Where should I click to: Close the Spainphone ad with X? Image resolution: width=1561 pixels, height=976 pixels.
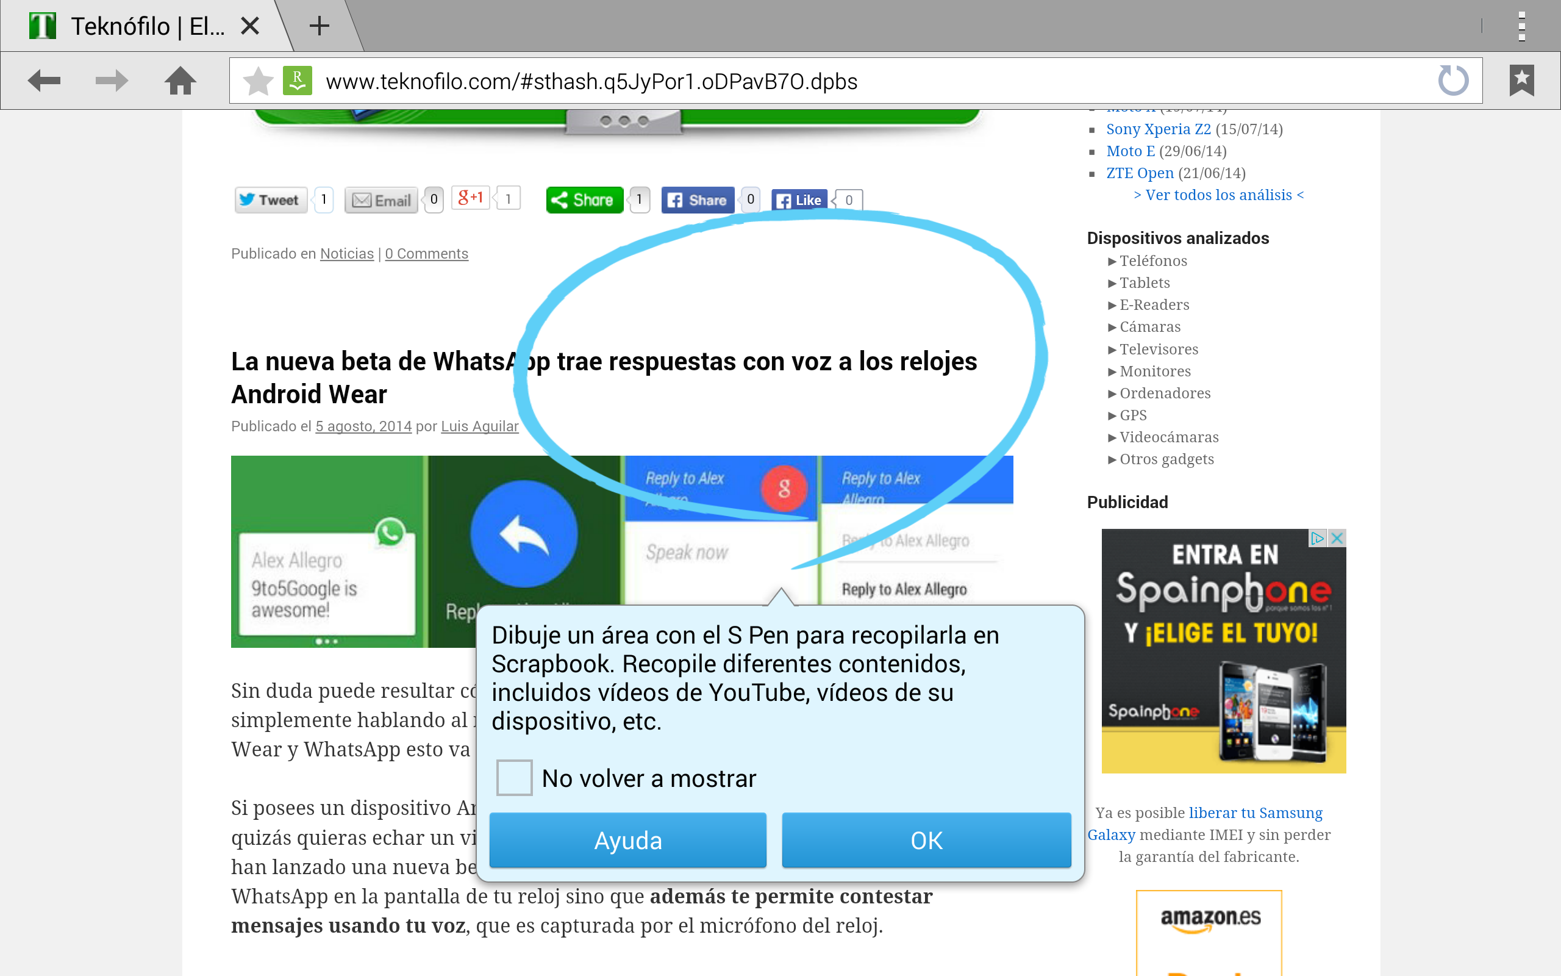1337,537
